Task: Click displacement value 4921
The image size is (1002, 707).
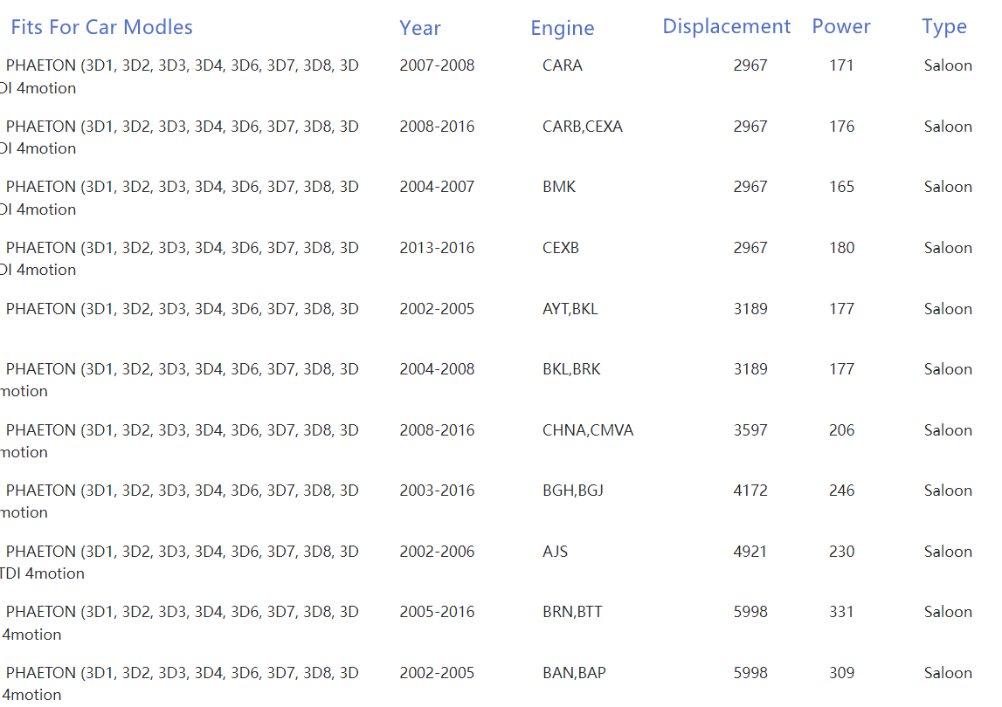Action: (x=750, y=552)
